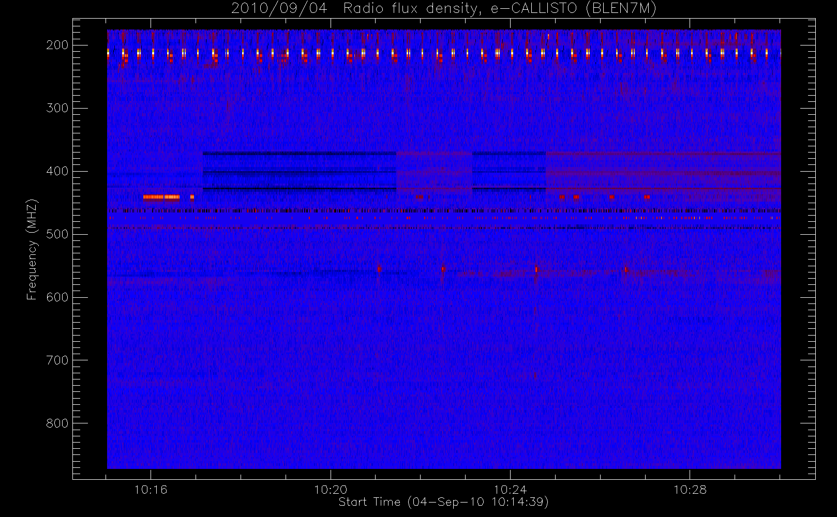Click the bright orange burst near 440 MHz
The width and height of the screenshot is (837, 517).
pos(161,197)
